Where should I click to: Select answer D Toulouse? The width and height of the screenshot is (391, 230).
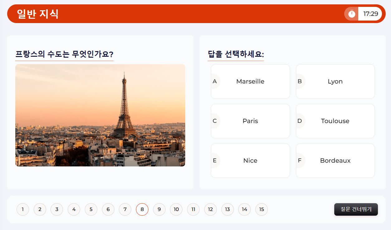335,121
